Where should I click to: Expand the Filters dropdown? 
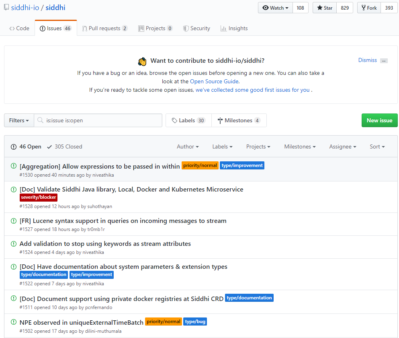coord(19,120)
